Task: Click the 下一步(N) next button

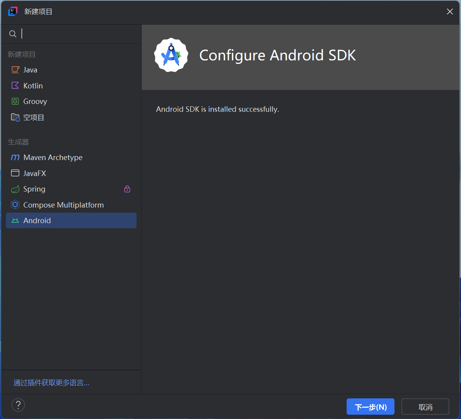Action: pos(370,407)
